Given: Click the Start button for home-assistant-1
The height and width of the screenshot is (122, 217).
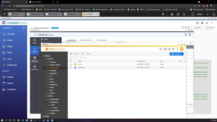Looking at the screenshot, I should [x=198, y=28].
